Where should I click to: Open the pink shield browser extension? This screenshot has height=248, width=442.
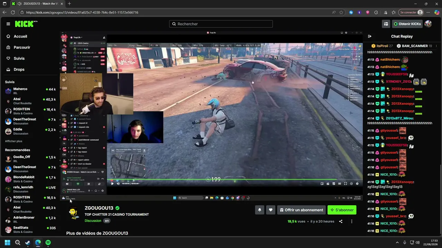tap(368, 12)
